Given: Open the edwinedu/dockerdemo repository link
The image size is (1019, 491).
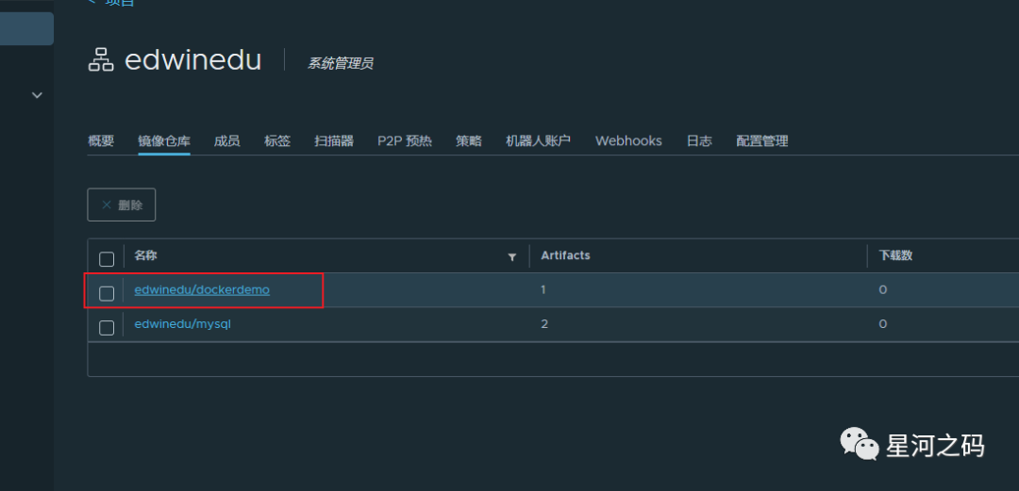Looking at the screenshot, I should point(202,289).
